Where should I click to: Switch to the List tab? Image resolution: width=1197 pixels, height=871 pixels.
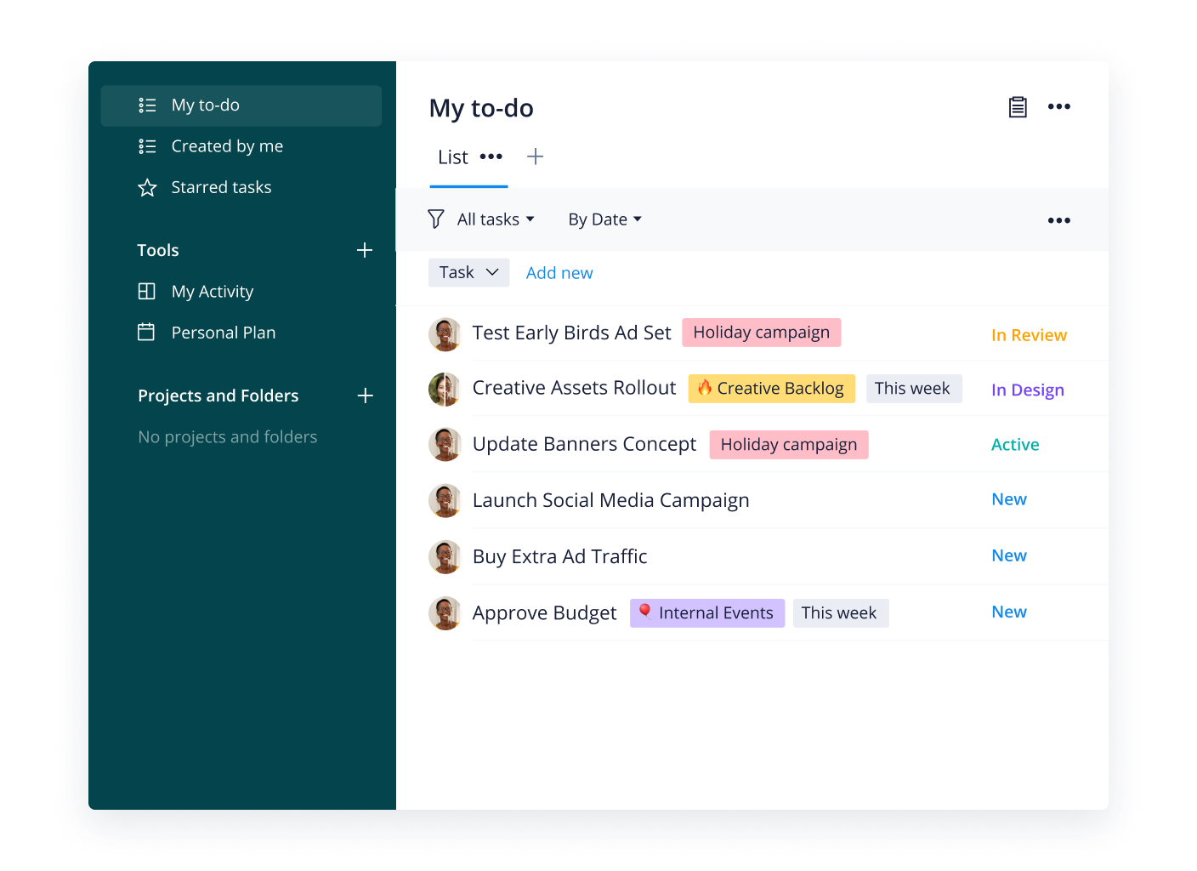click(x=452, y=157)
